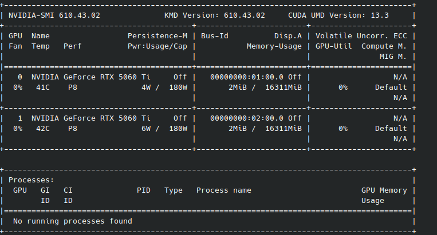
Task: Click the No running processes found message
Action: coord(73,221)
